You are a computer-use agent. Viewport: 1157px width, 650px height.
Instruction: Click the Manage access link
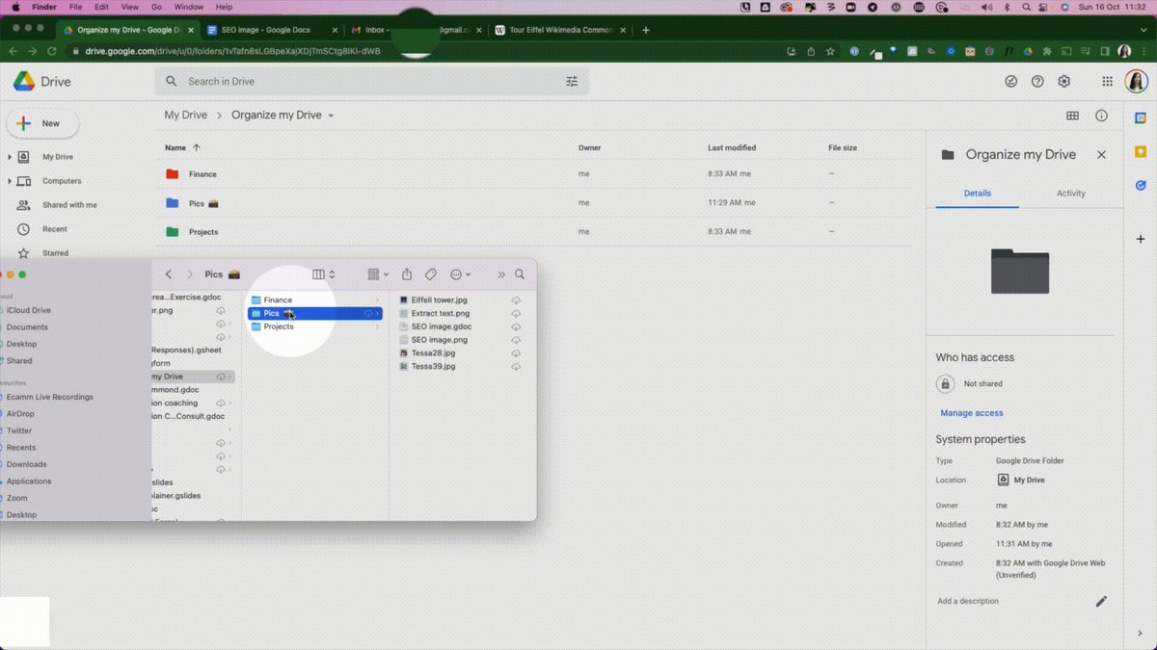971,413
